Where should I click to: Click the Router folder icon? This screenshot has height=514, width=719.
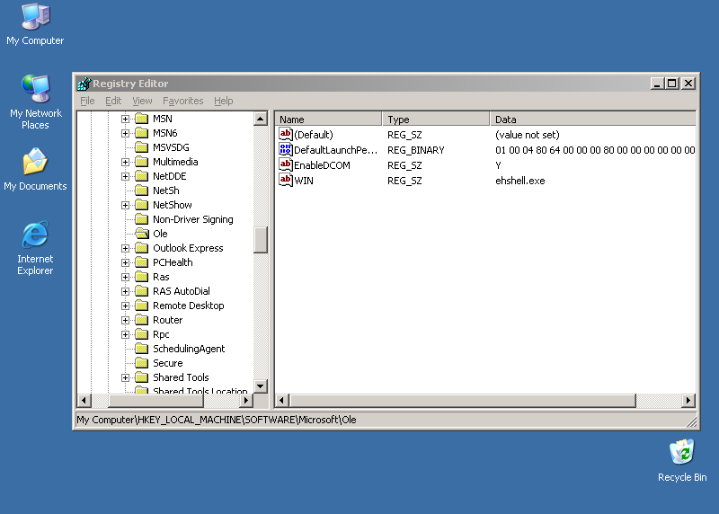coord(142,320)
